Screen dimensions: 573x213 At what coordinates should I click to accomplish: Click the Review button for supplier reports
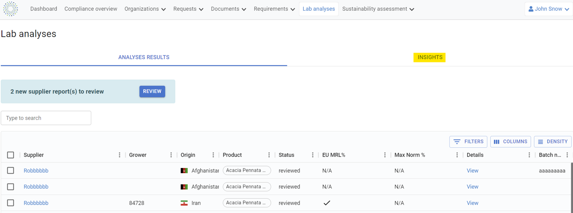(152, 91)
